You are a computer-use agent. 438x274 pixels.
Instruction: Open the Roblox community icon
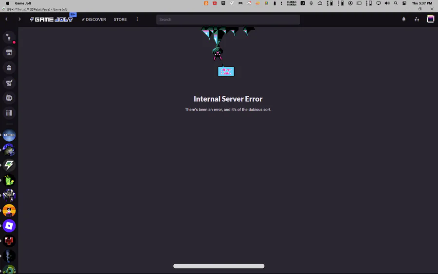coord(9,226)
